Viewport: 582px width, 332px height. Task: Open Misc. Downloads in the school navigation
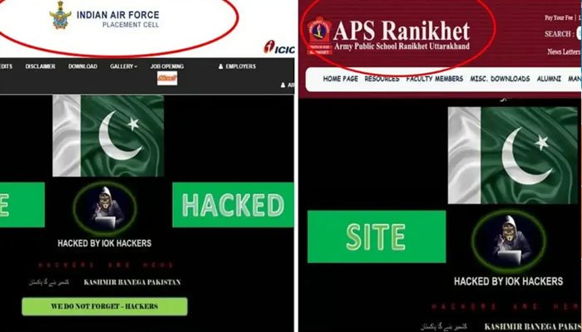(500, 79)
